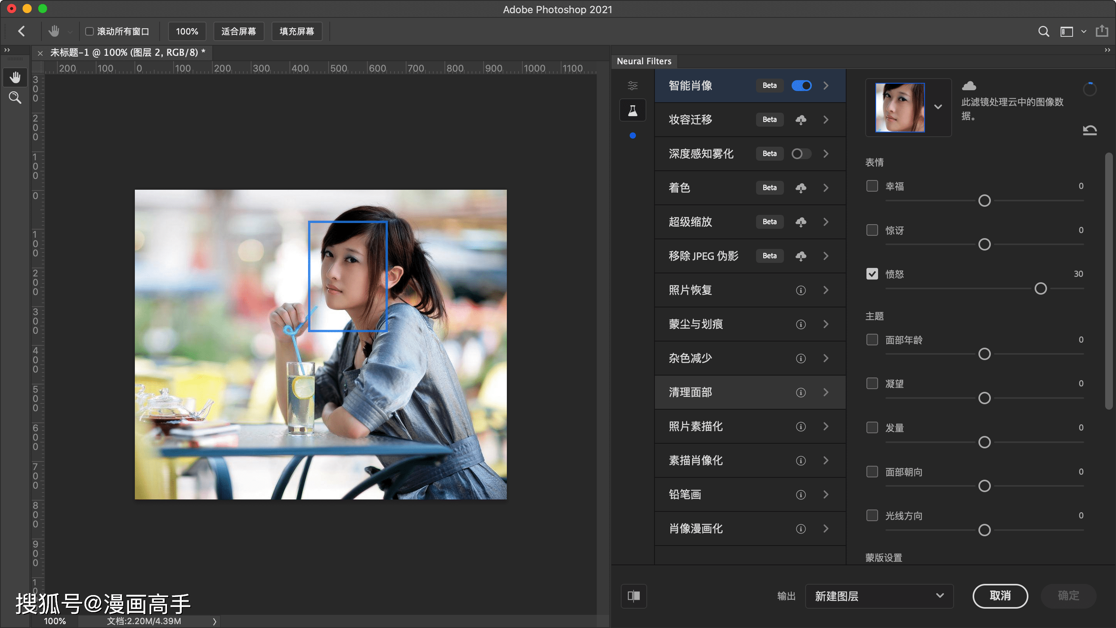Click the share export icon

(x=1102, y=31)
